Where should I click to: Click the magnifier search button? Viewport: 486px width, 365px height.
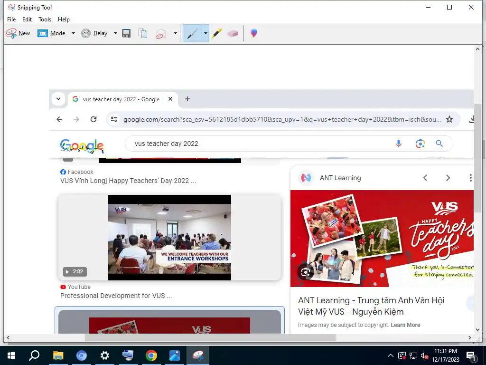coord(439,144)
